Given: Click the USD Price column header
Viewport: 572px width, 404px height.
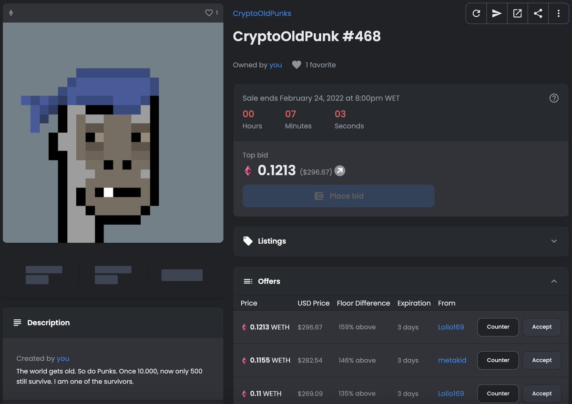Looking at the screenshot, I should 314,303.
